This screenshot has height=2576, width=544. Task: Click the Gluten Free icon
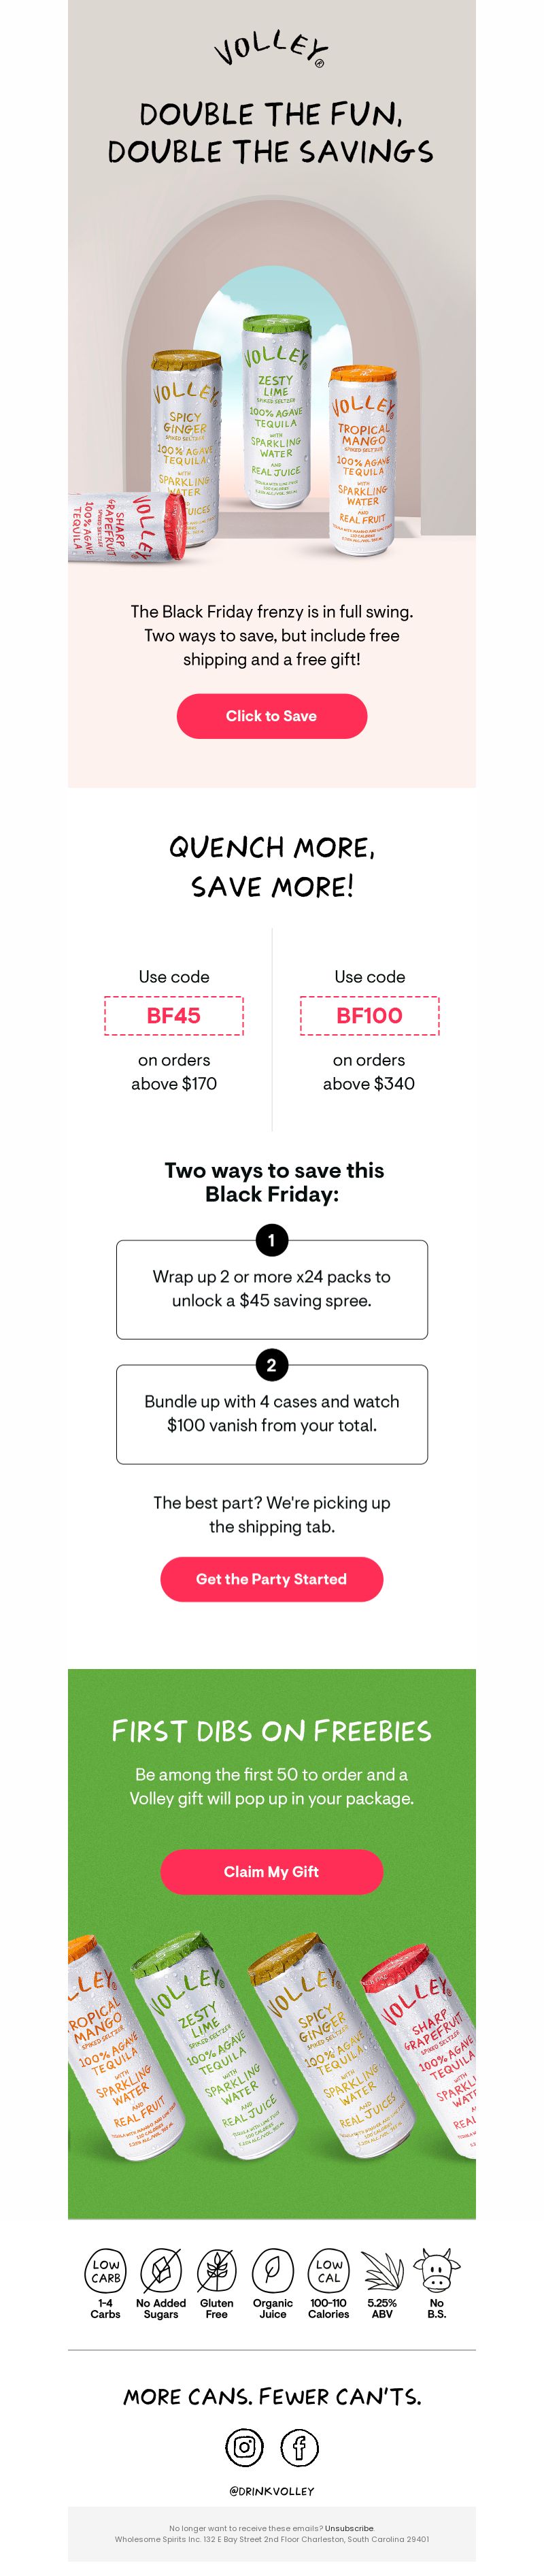pos(216,2270)
